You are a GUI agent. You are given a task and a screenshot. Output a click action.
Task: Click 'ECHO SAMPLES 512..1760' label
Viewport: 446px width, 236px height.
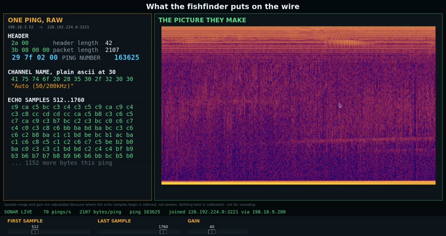pos(46,100)
